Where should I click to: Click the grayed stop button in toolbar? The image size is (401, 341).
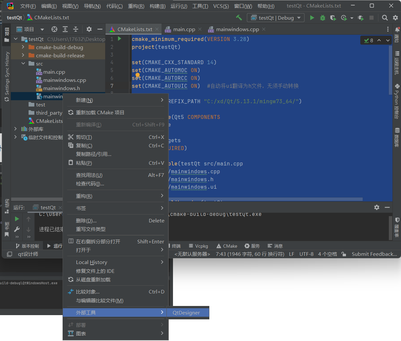point(372,18)
